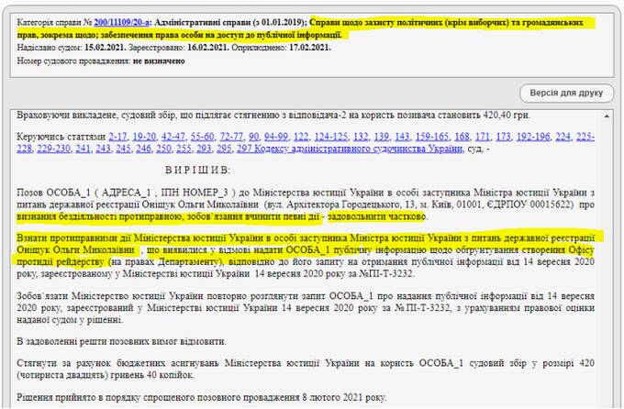Open the article 173 link
The image size is (624, 409).
pyautogui.click(x=503, y=137)
